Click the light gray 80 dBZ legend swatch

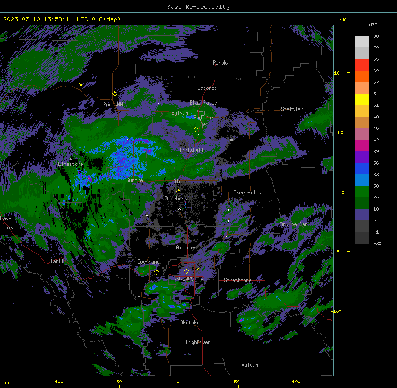pos(362,41)
